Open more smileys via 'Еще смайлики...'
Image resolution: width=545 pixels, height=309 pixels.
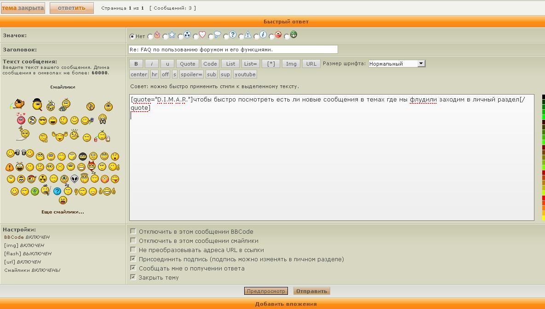pyautogui.click(x=63, y=212)
